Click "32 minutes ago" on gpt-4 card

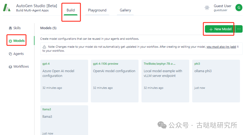pos(52,88)
